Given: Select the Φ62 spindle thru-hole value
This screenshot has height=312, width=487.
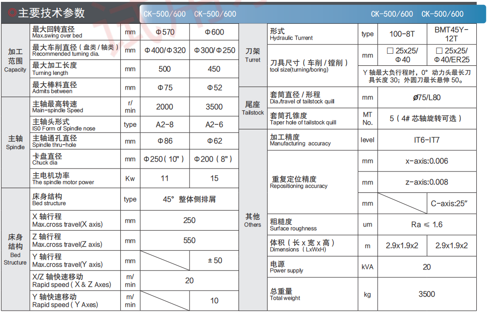Looking at the screenshot, I should click(x=214, y=141).
